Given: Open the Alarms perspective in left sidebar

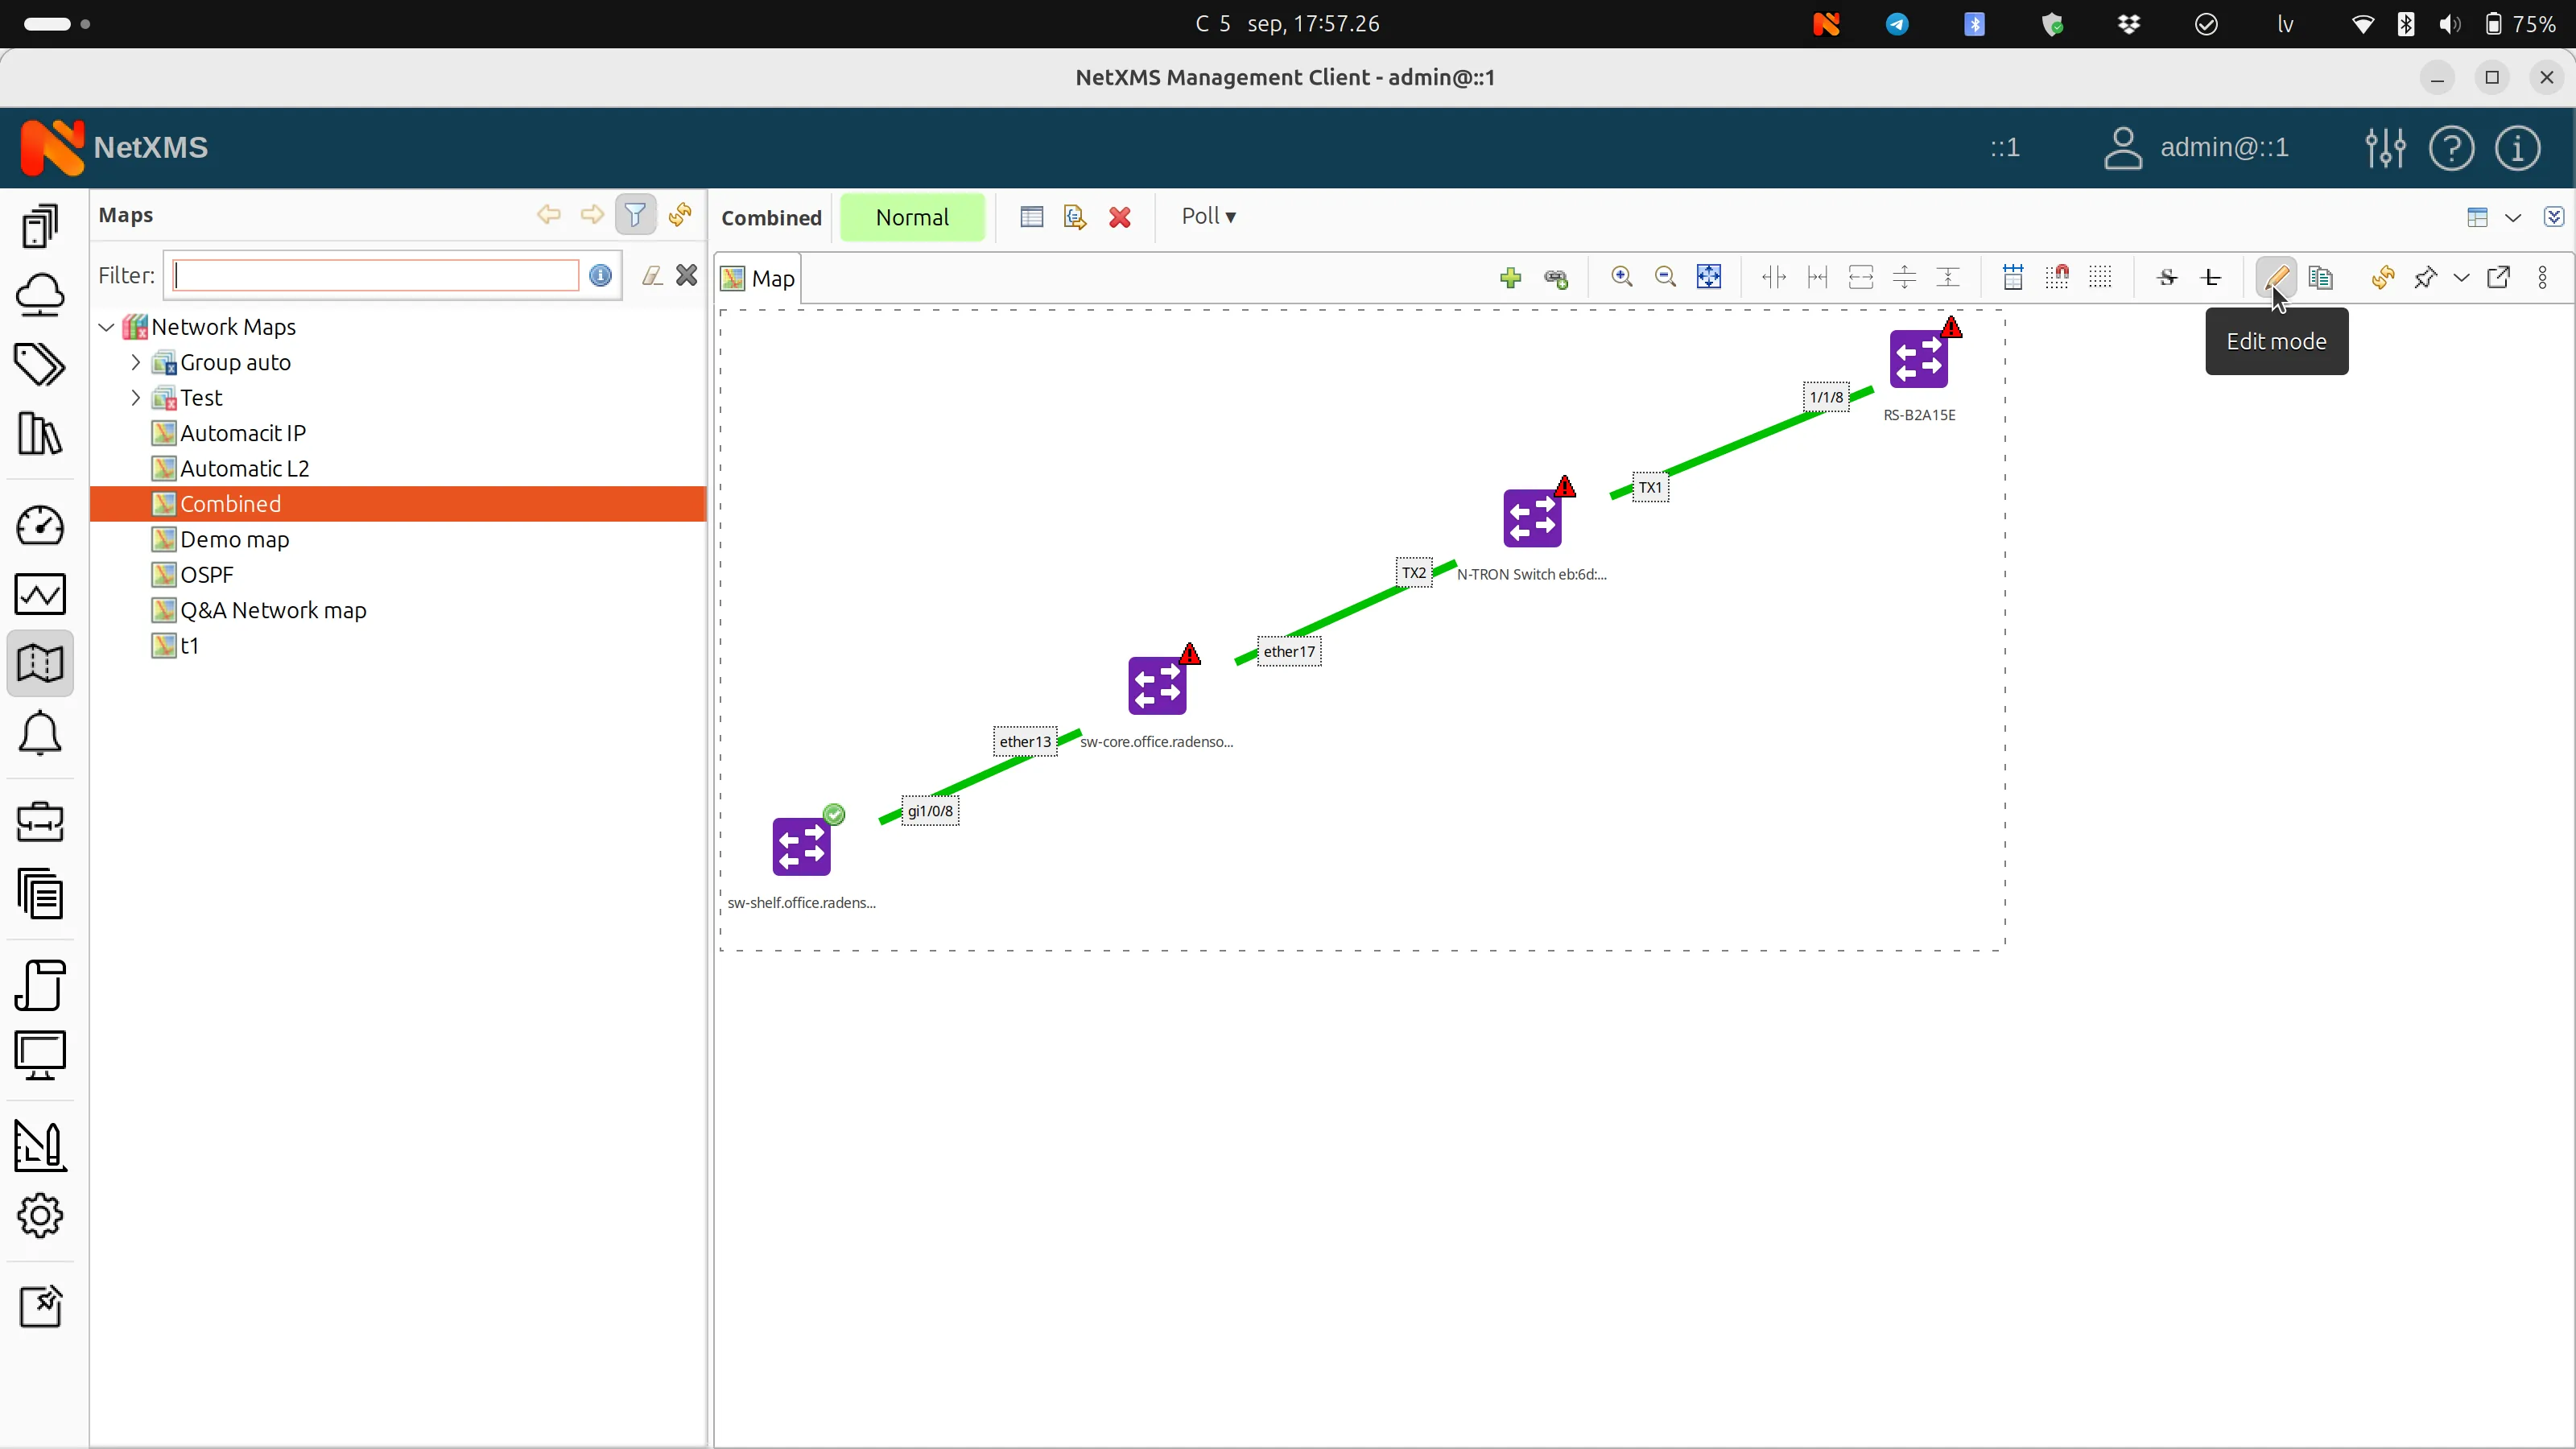Looking at the screenshot, I should coord(40,734).
